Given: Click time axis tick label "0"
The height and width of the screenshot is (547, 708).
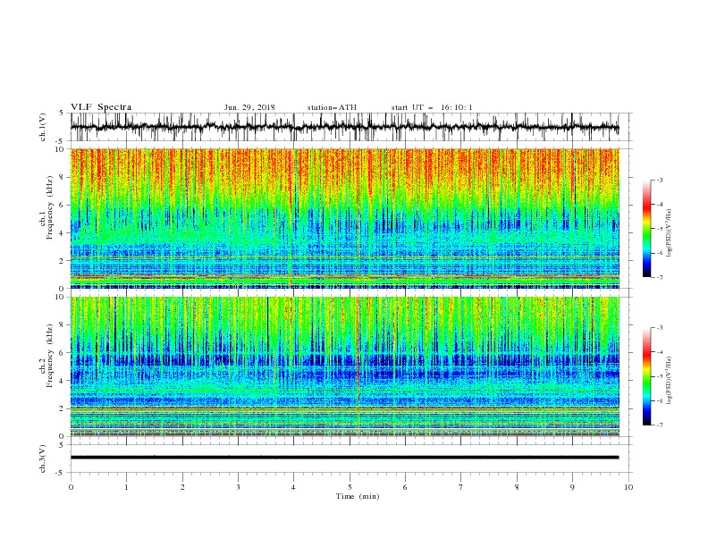Looking at the screenshot, I should tap(71, 487).
